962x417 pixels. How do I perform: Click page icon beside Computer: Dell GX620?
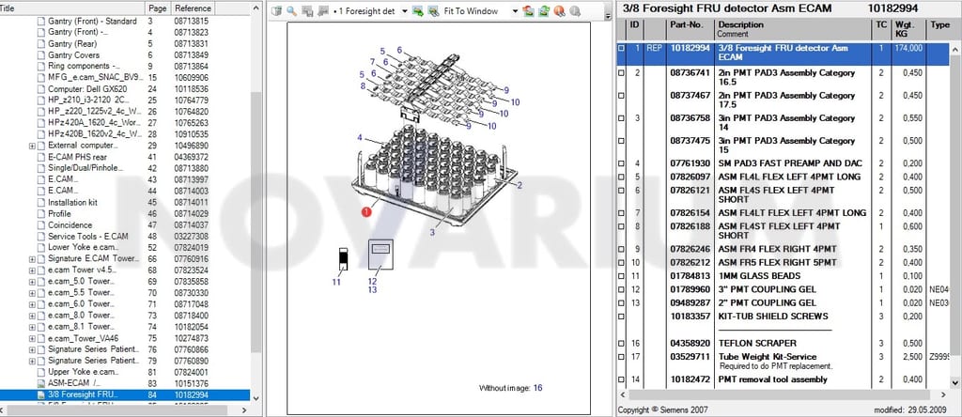(41, 89)
